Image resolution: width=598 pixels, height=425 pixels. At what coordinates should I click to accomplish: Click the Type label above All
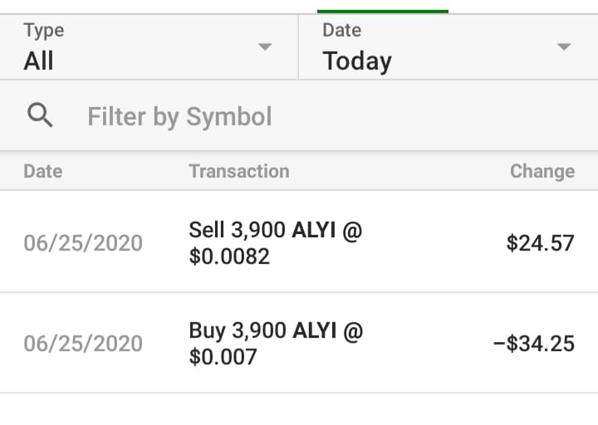point(44,31)
